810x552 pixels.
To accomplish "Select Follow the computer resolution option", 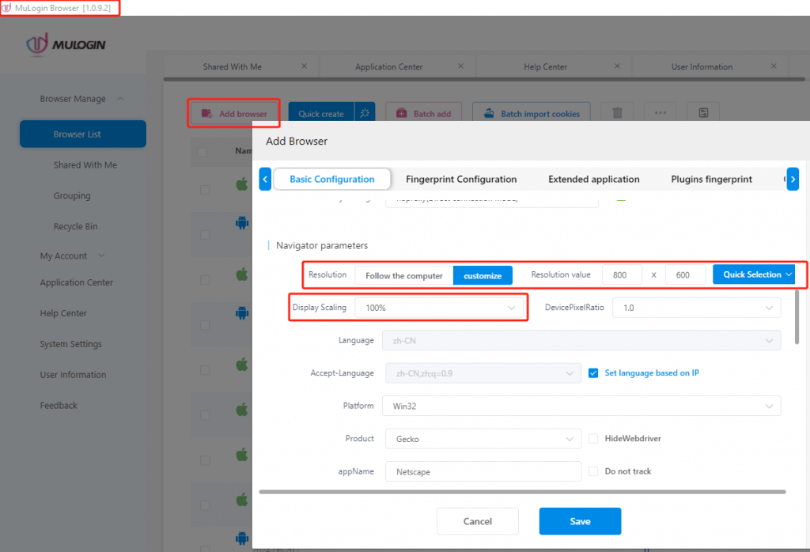I will [x=404, y=275].
